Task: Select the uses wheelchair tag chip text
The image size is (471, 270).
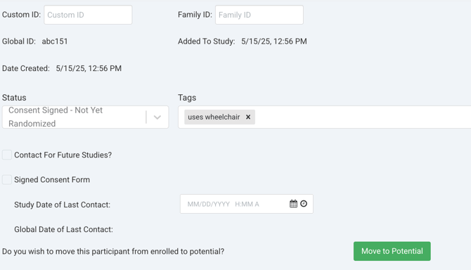Action: pos(214,117)
